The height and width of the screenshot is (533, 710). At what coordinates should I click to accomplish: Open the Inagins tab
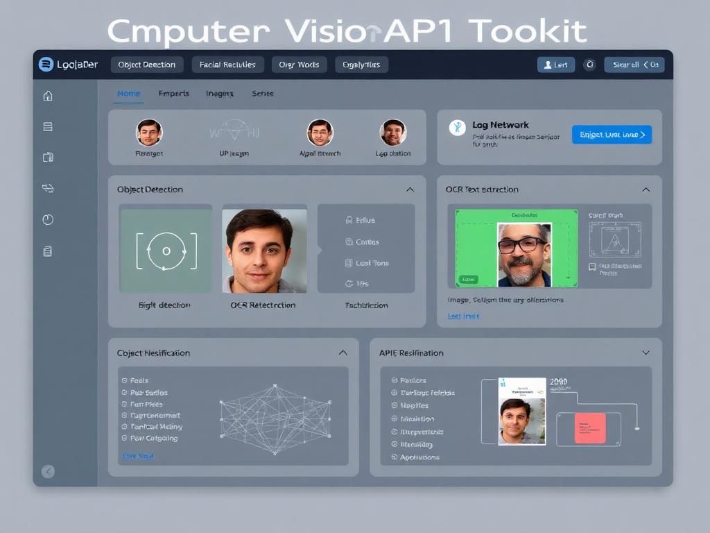tap(220, 94)
